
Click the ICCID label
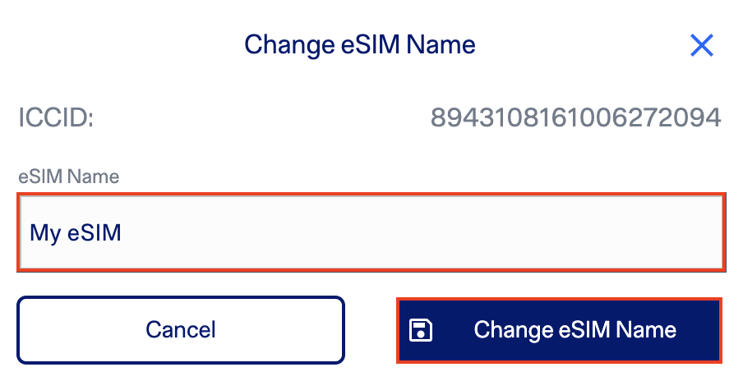[x=56, y=117]
